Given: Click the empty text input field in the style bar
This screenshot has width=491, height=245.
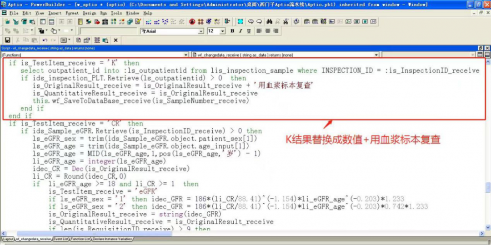Looking at the screenshot, I should click(108, 31).
